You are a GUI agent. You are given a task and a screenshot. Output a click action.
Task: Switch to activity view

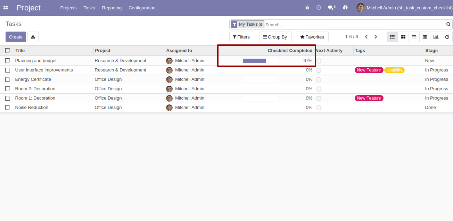pos(447,37)
